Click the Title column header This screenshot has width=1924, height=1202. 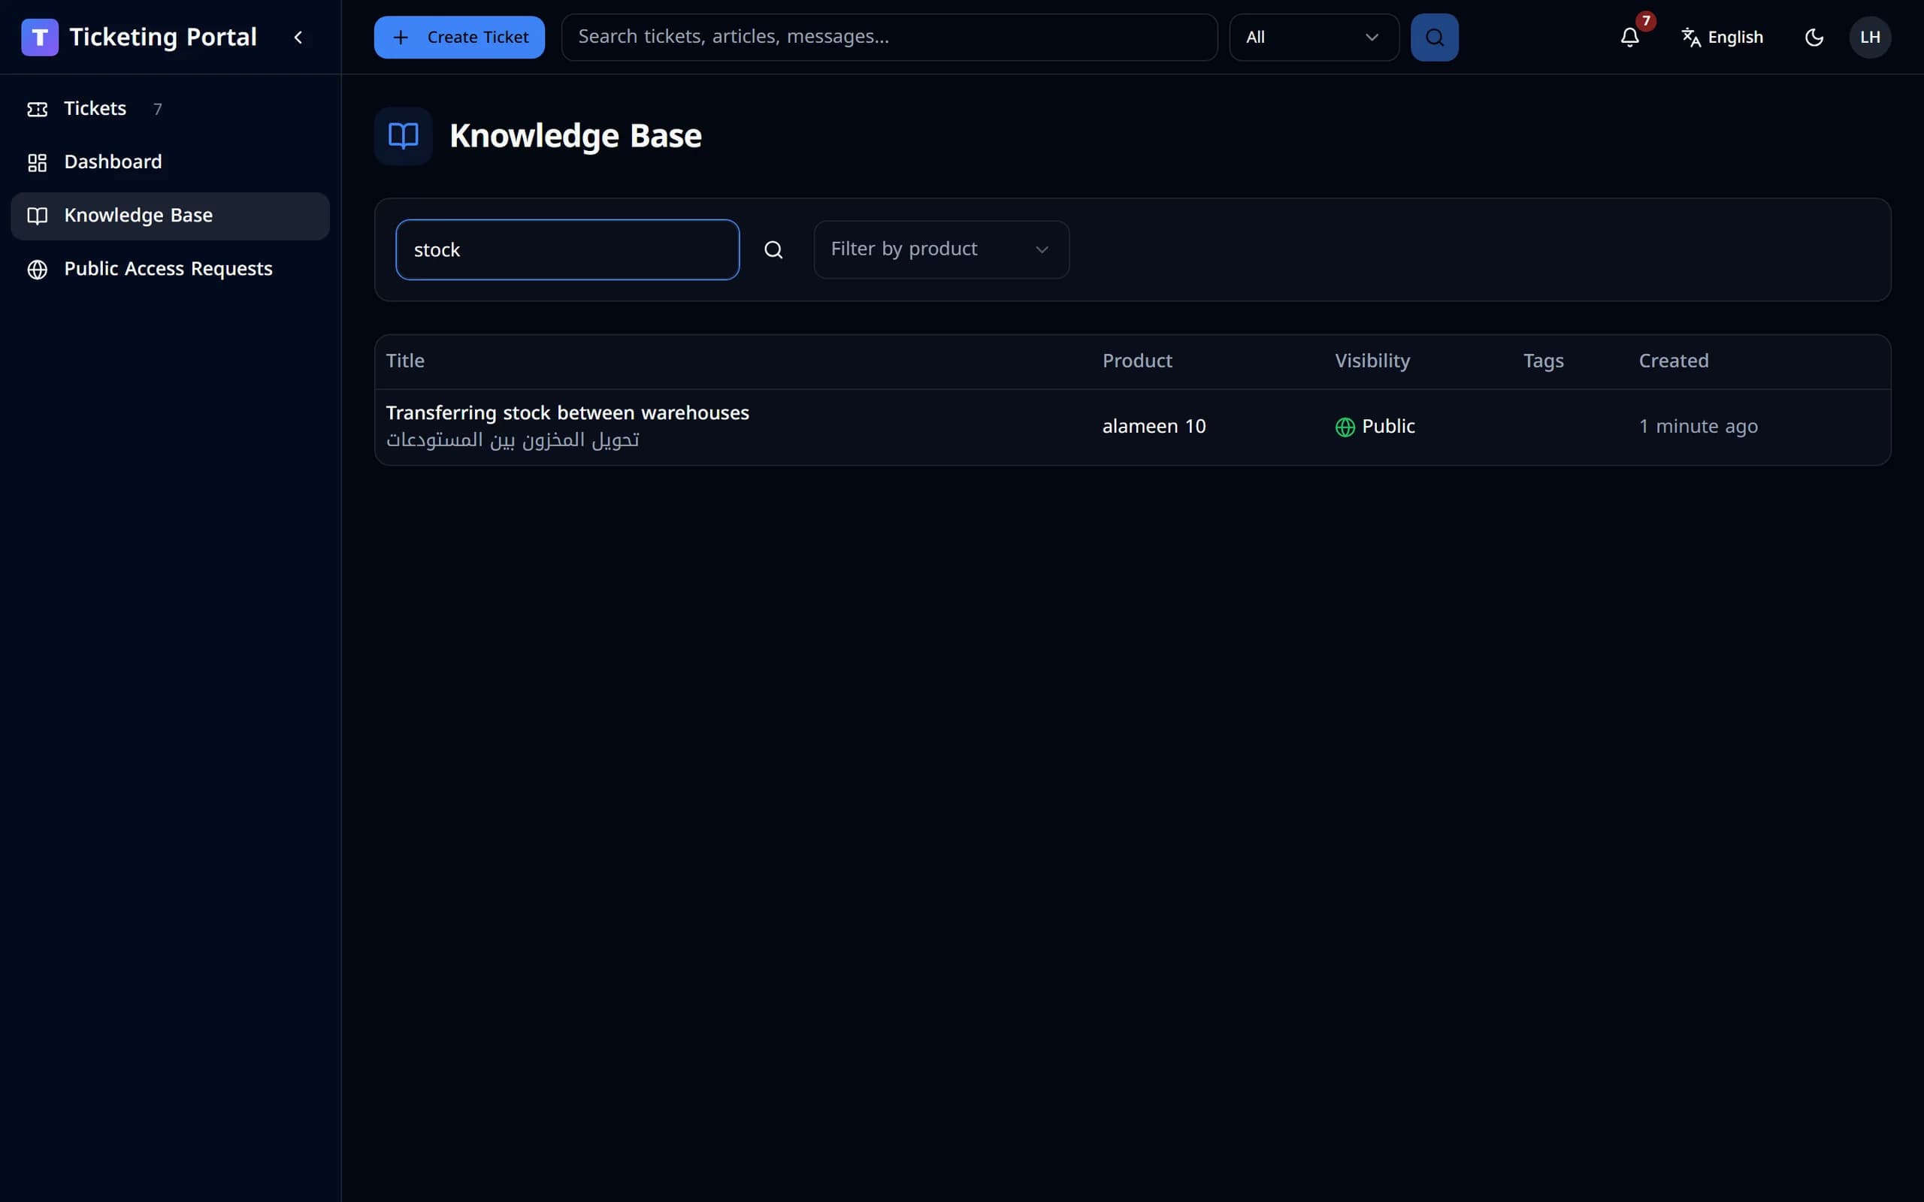click(406, 361)
